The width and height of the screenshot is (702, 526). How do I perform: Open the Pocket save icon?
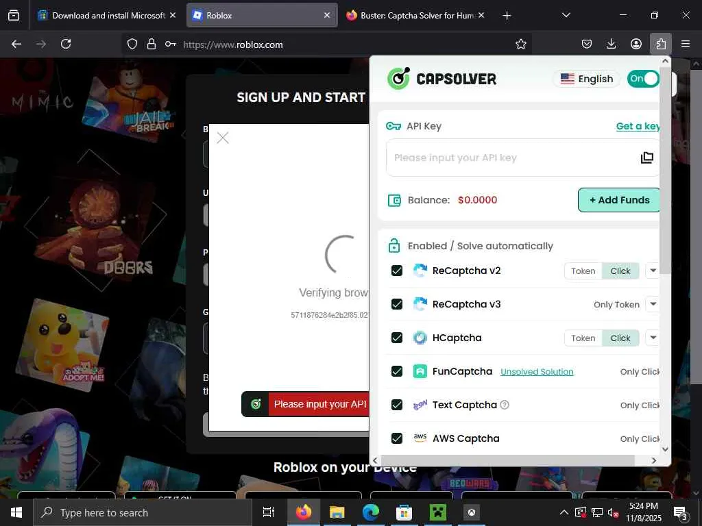587,44
